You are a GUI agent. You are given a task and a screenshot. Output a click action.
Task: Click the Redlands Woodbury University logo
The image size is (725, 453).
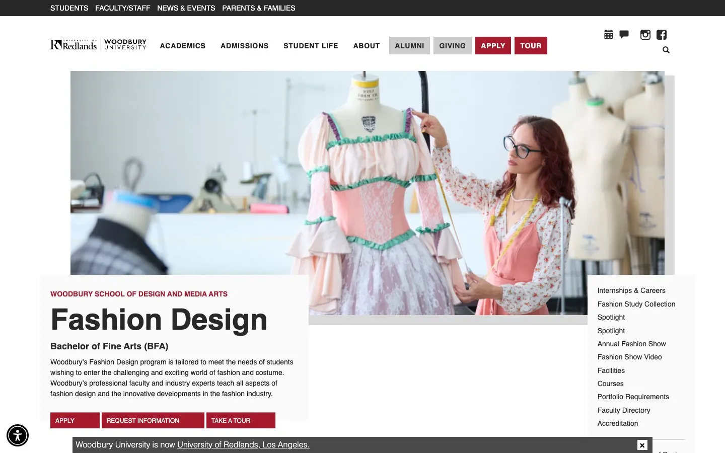tap(98, 45)
